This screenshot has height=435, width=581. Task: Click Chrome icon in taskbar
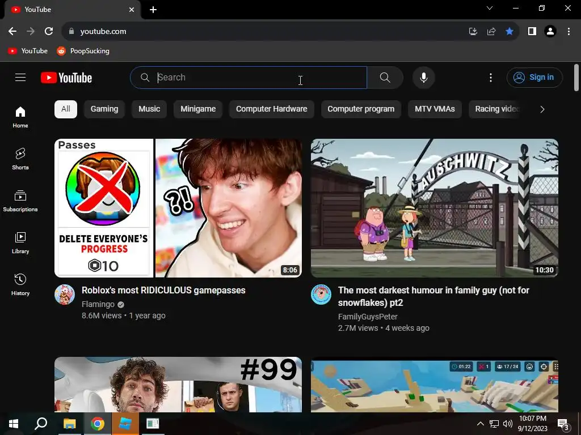click(x=98, y=424)
